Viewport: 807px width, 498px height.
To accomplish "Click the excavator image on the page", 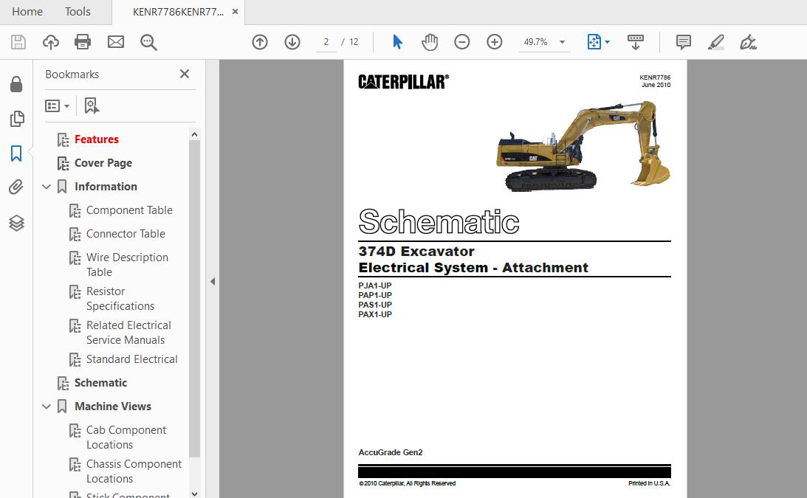I will click(x=583, y=145).
